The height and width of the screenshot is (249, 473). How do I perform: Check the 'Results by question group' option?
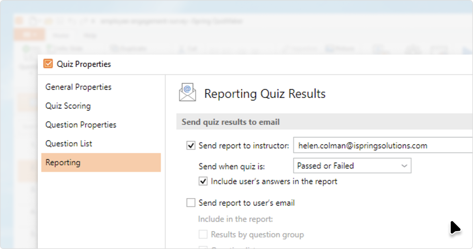point(203,234)
